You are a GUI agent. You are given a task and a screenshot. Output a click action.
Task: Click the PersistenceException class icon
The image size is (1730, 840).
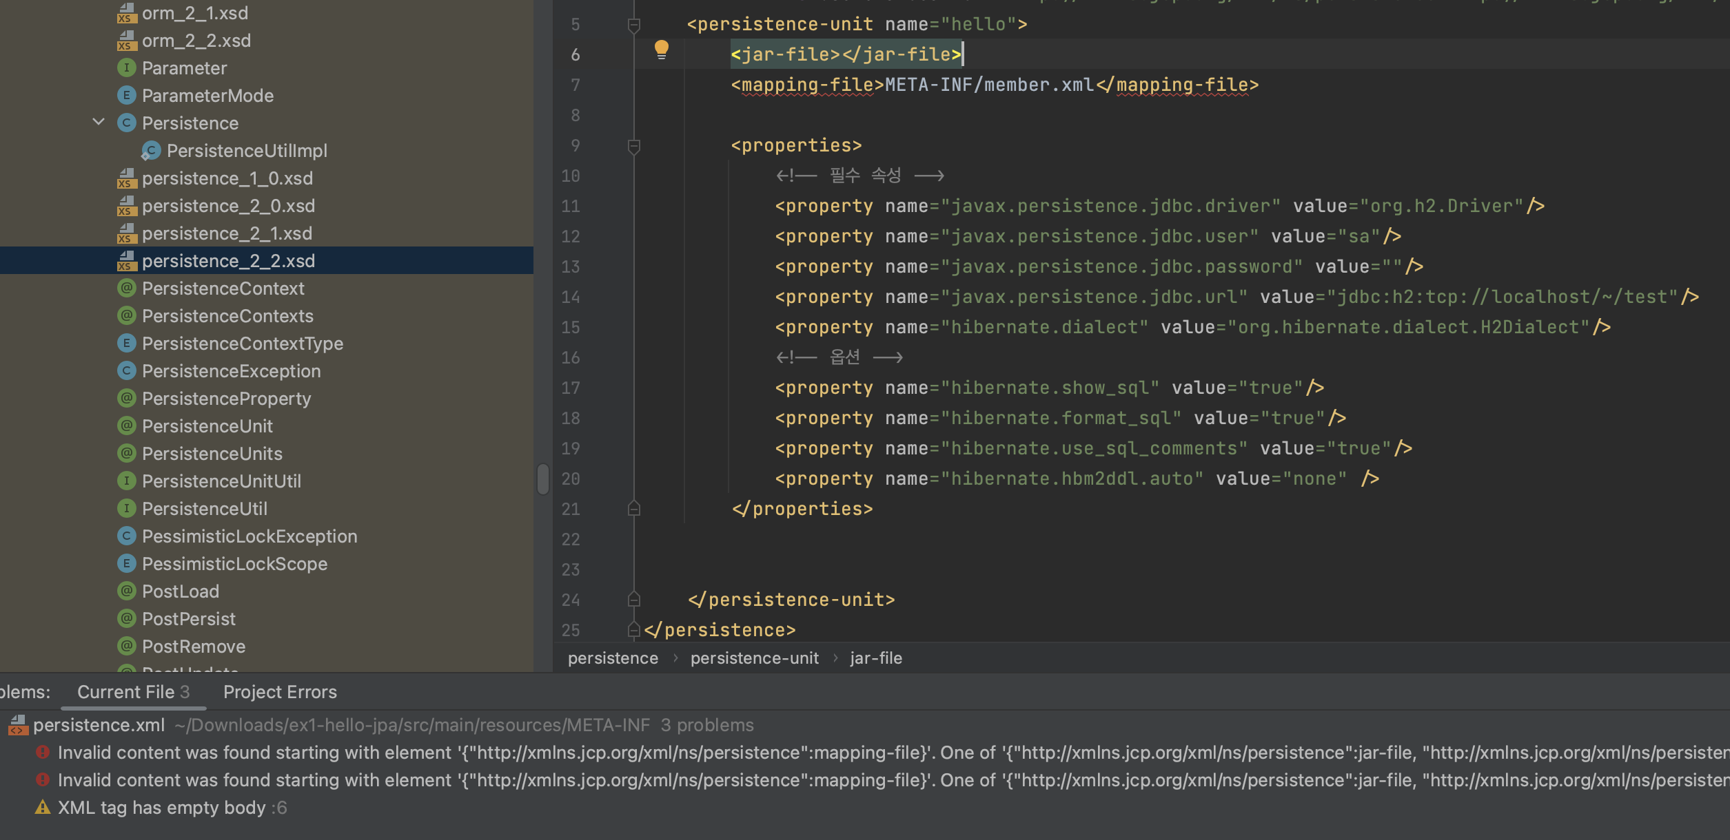click(126, 370)
